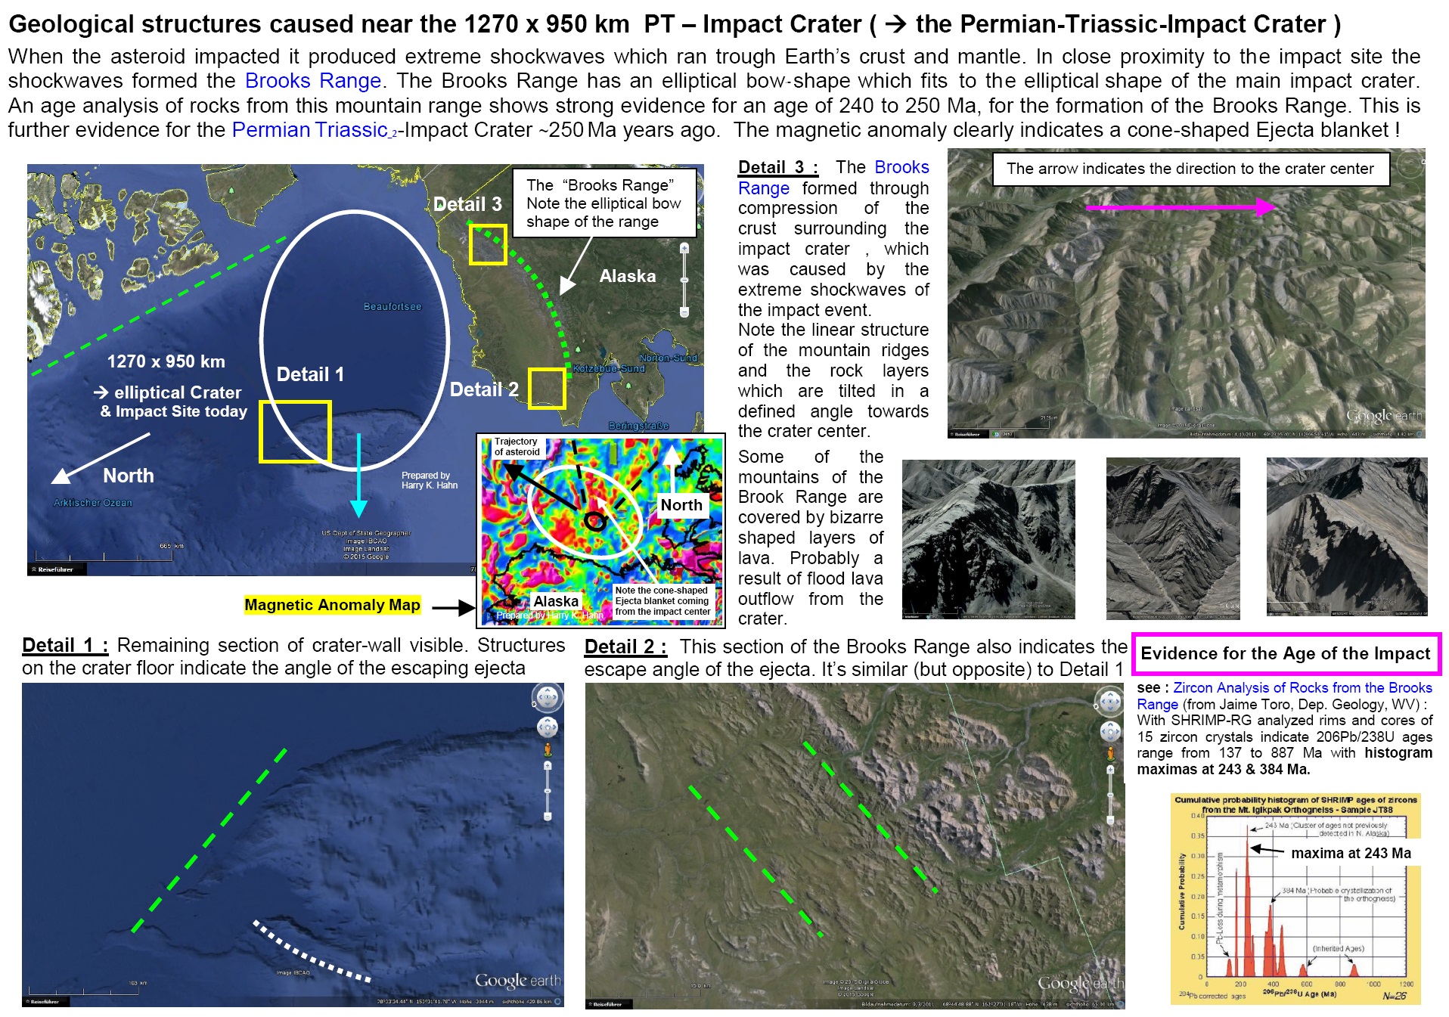Click the zoom slider handle in Detail 2 map

pos(1110,794)
